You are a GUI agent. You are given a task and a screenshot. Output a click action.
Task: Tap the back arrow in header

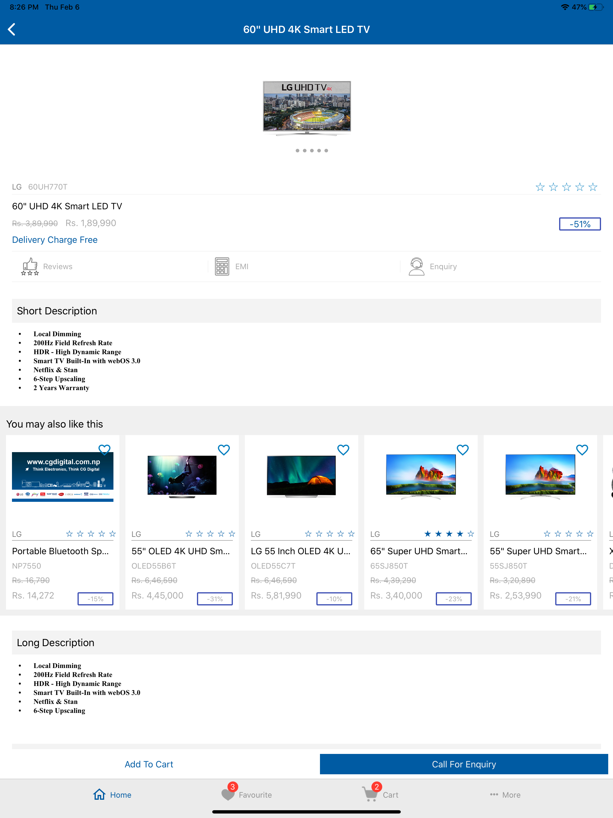click(x=12, y=30)
